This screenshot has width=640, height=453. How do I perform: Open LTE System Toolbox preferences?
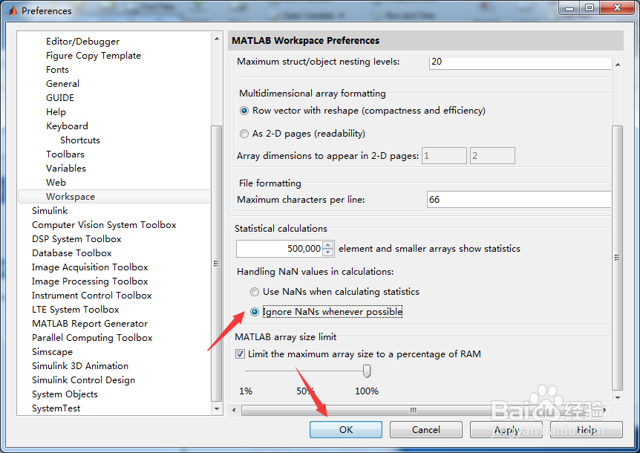76,310
